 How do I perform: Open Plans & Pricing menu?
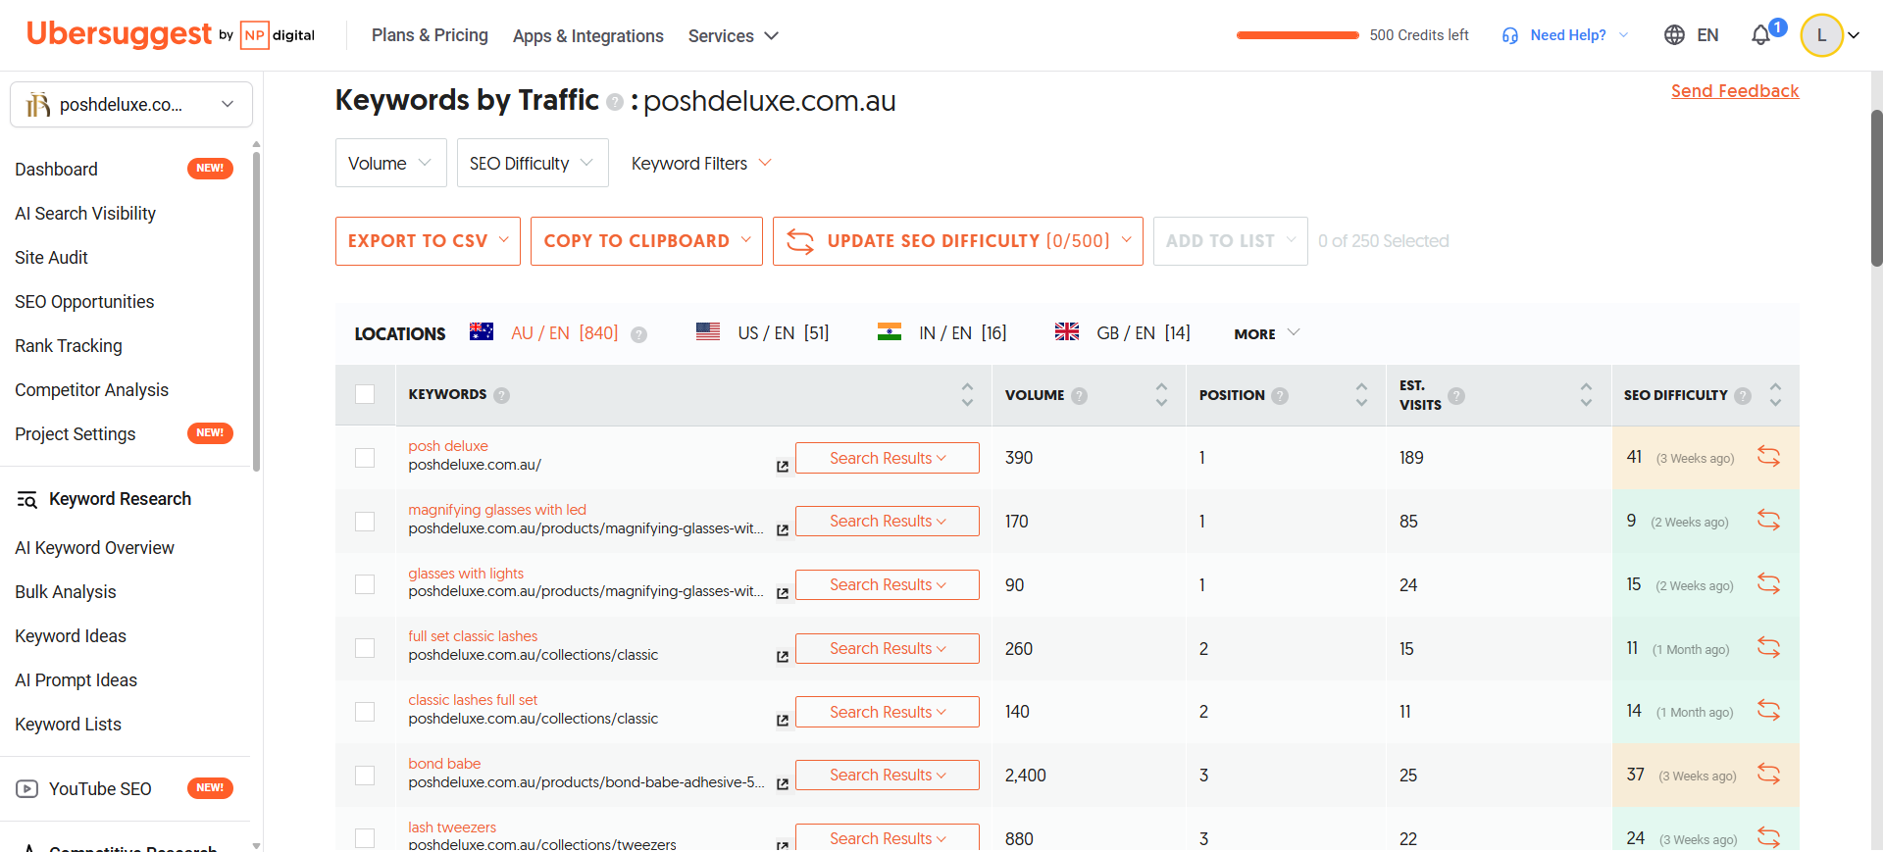pyautogui.click(x=430, y=35)
